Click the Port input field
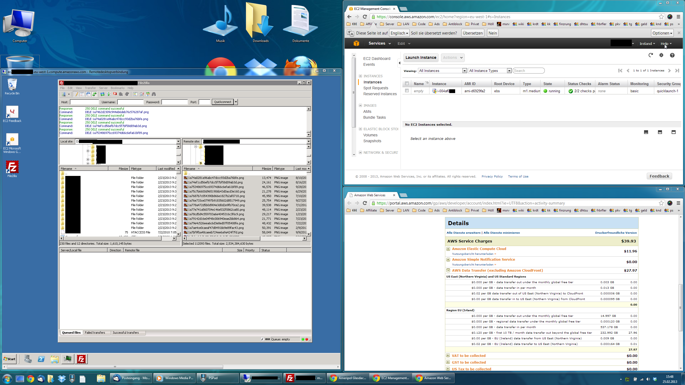Screen dimensions: 685x385 point(204,102)
